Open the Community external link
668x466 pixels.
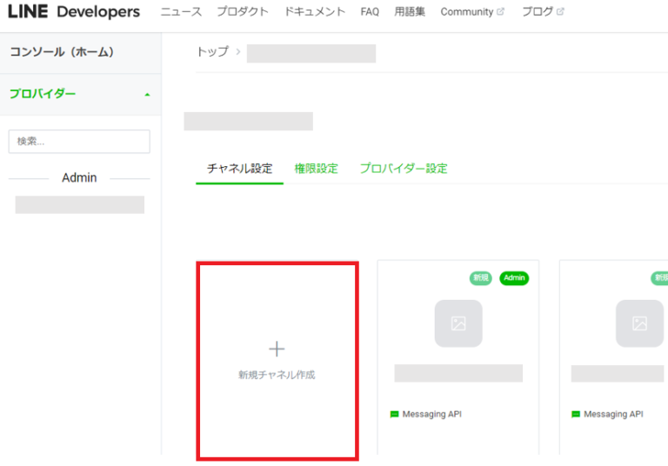pyautogui.click(x=471, y=12)
